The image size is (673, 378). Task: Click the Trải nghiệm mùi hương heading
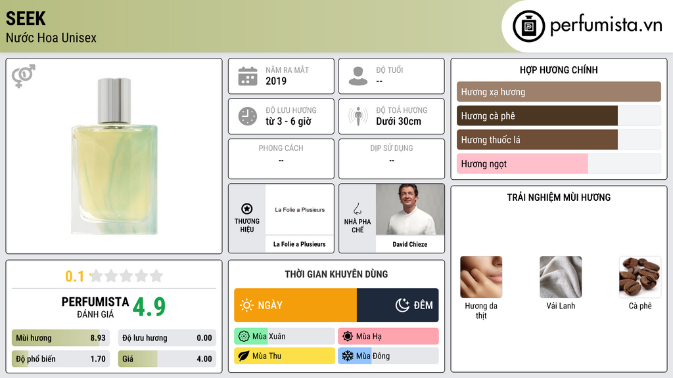559,197
